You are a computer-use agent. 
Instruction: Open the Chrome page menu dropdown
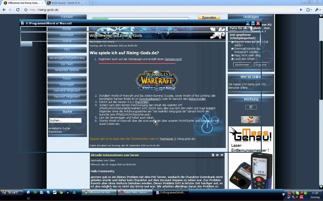[309, 10]
